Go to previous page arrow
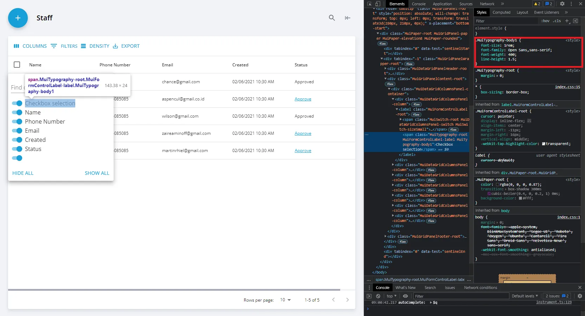 click(333, 300)
